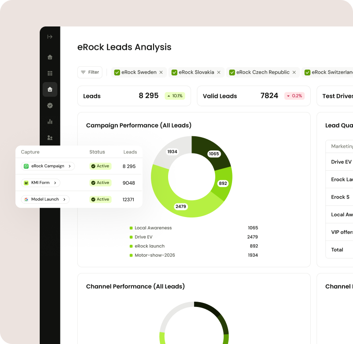Viewport: 353px width, 344px height.
Task: Open the Valid Leads summary card
Action: pyautogui.click(x=254, y=96)
